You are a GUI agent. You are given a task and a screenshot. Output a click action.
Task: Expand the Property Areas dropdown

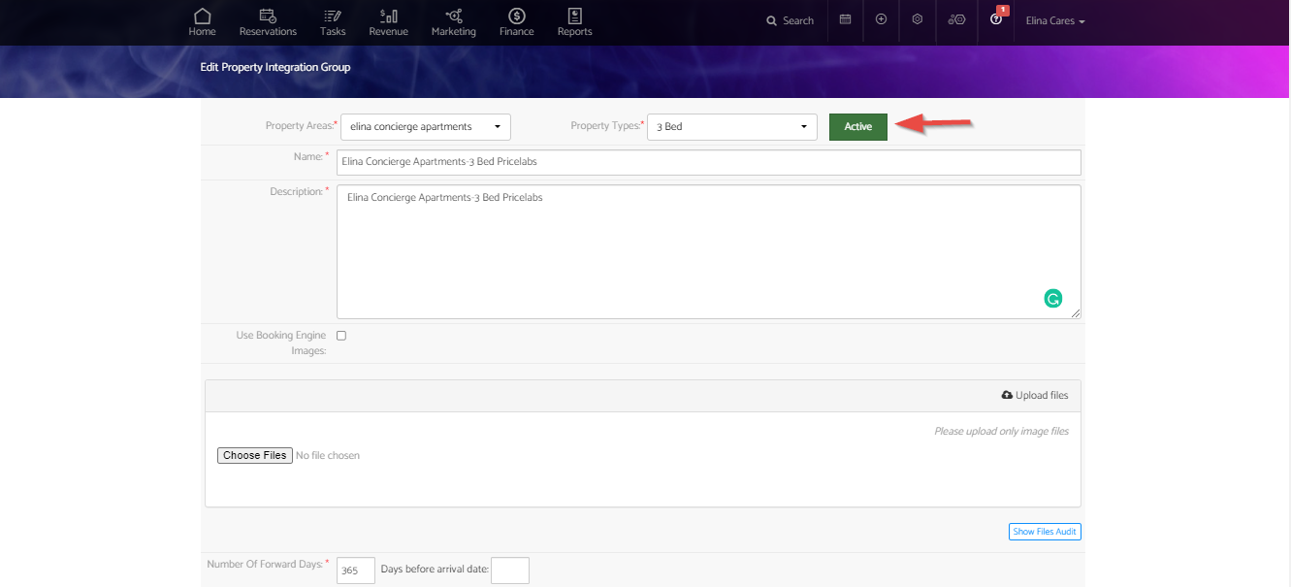pyautogui.click(x=425, y=127)
